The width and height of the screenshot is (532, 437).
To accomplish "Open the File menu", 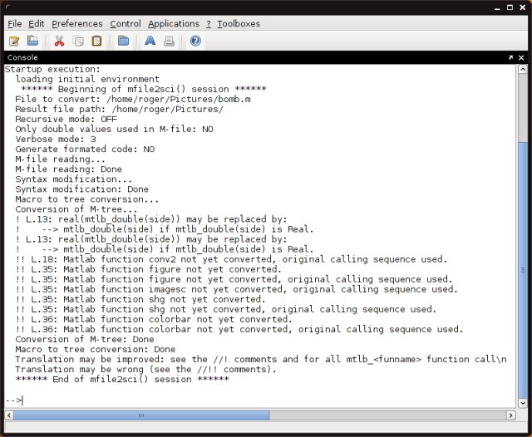I will tap(15, 24).
